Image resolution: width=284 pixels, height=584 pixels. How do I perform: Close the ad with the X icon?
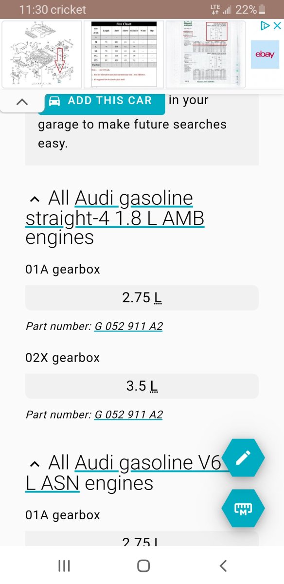pyautogui.click(x=277, y=26)
